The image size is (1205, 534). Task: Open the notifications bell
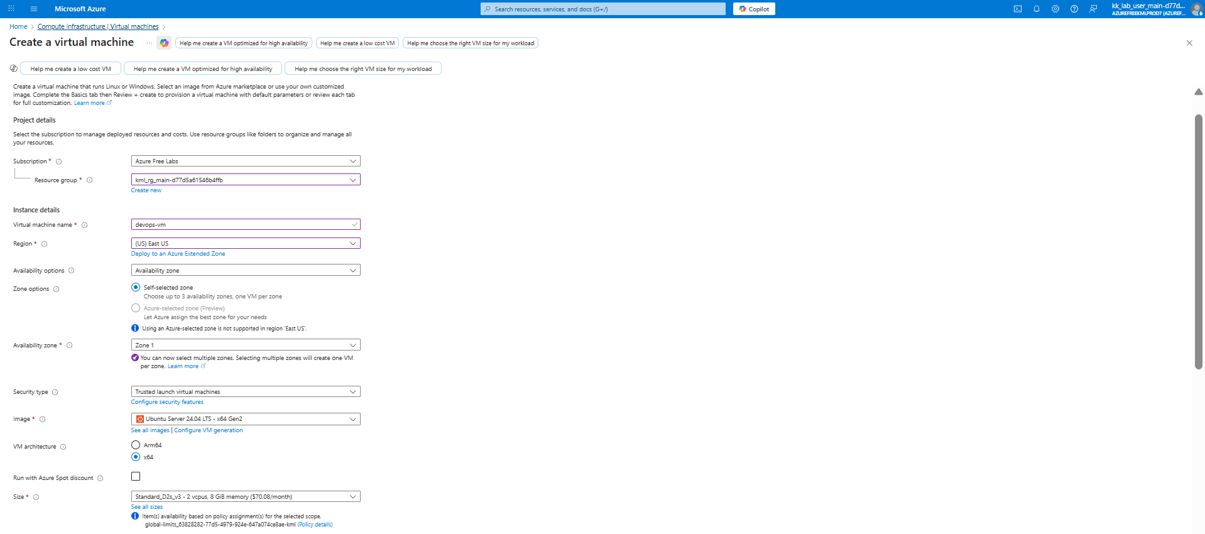[1037, 9]
